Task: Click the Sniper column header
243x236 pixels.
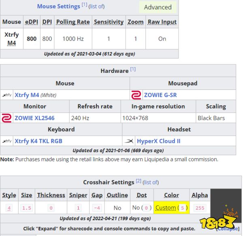Action: click(x=78, y=195)
